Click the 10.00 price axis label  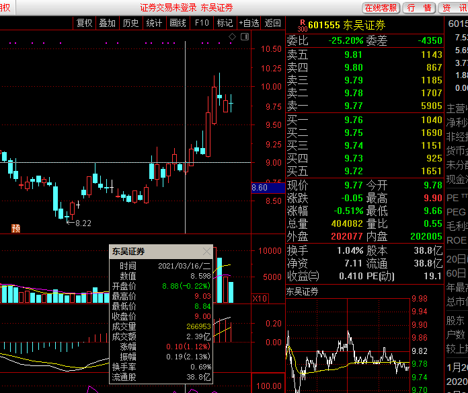(271, 87)
